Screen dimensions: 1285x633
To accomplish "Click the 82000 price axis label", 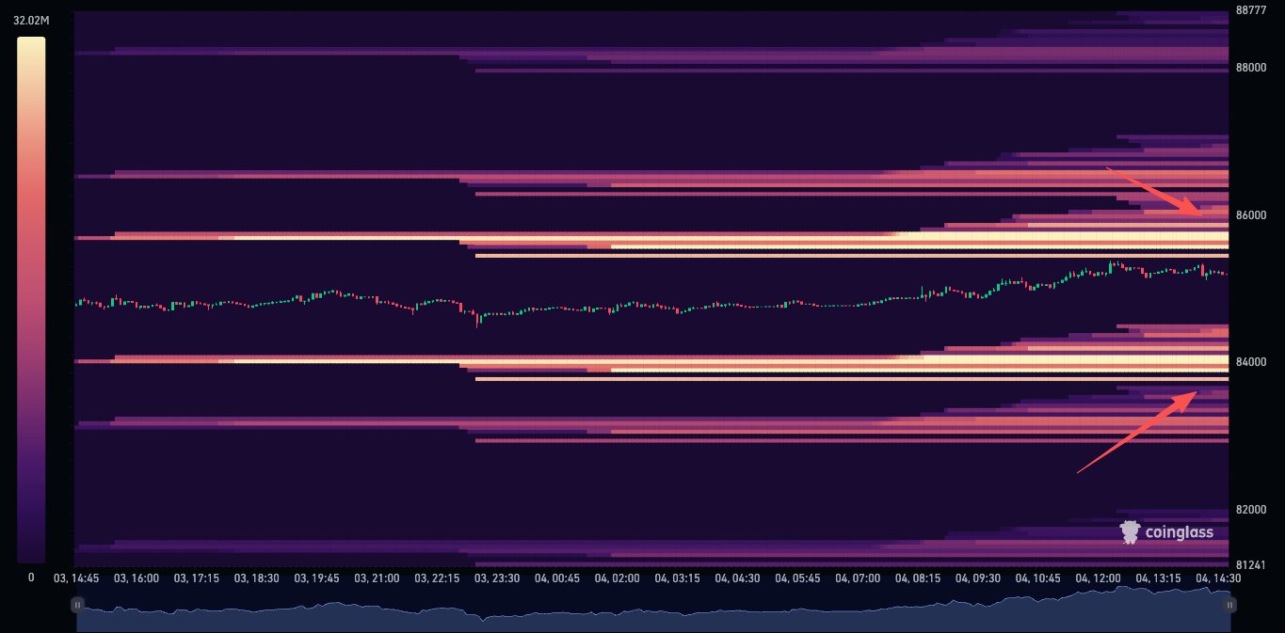I will (1250, 510).
